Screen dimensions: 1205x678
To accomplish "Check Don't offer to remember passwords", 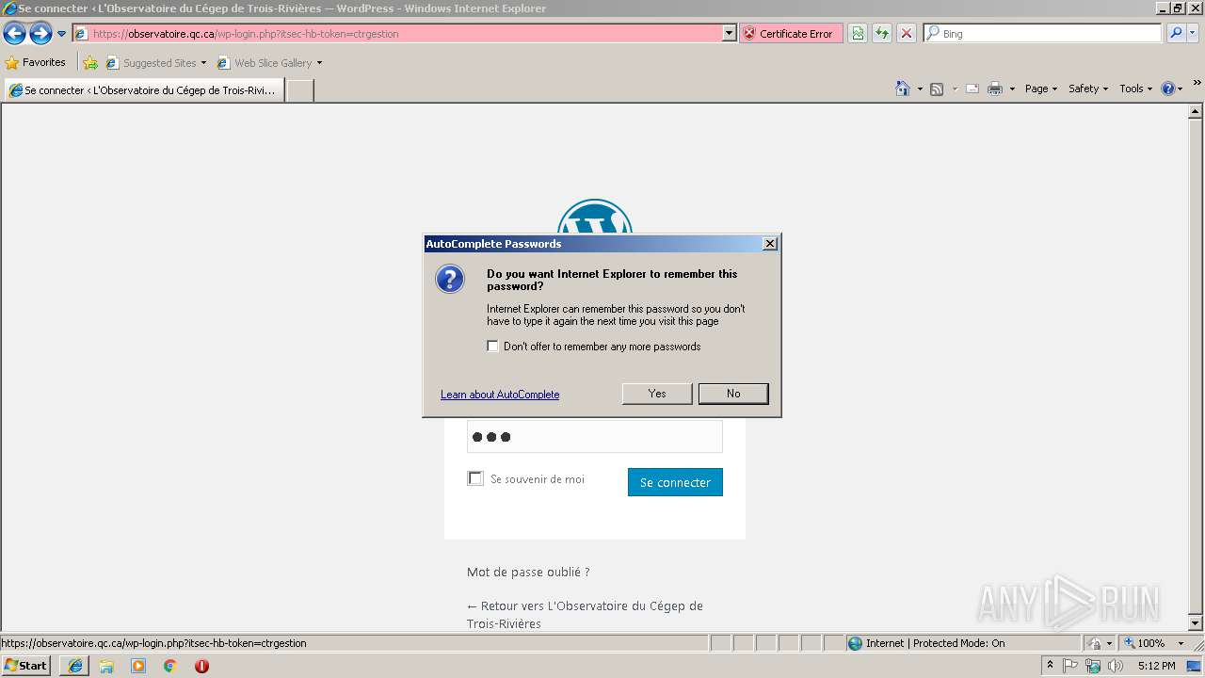I will [x=492, y=347].
